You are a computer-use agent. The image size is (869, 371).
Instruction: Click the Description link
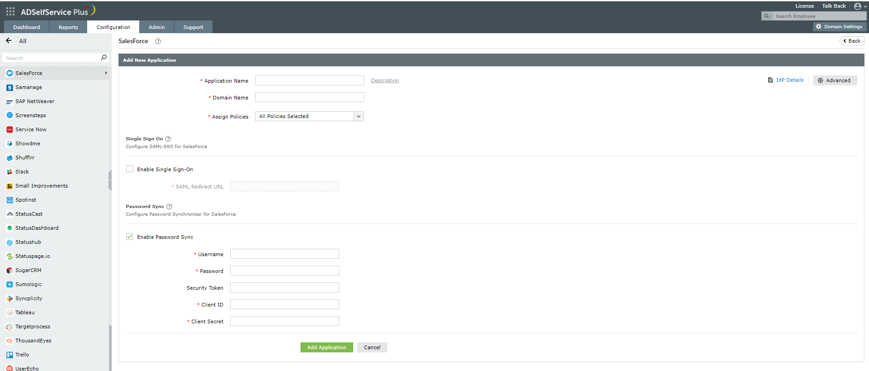point(385,80)
